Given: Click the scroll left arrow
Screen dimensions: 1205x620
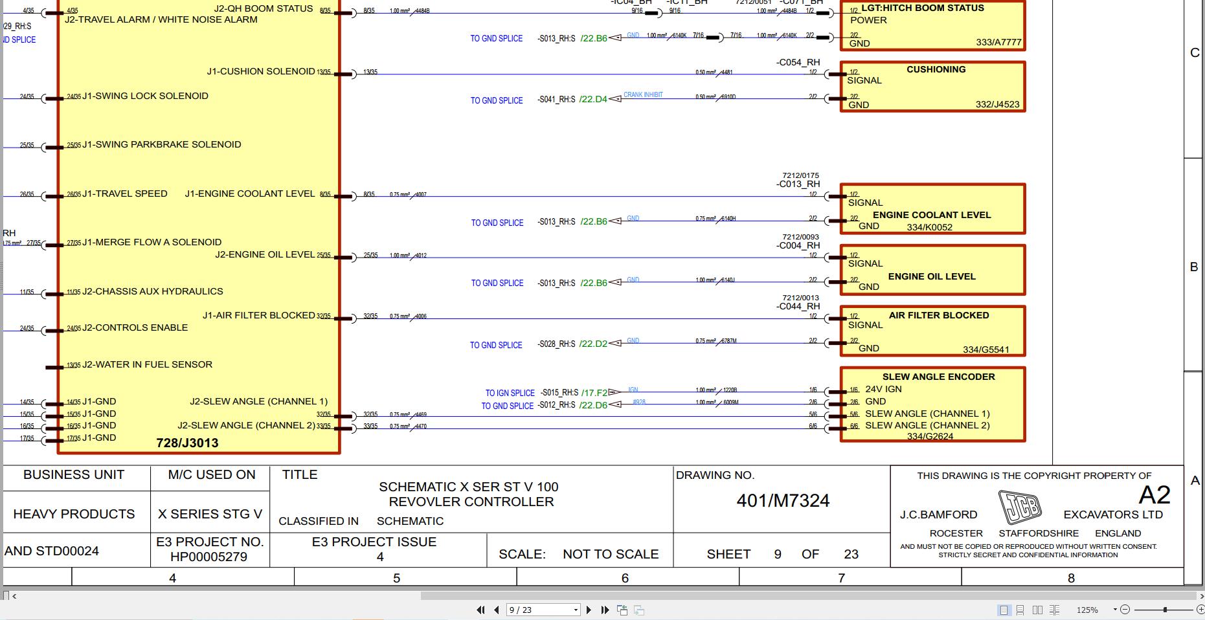Looking at the screenshot, I should click(14, 595).
